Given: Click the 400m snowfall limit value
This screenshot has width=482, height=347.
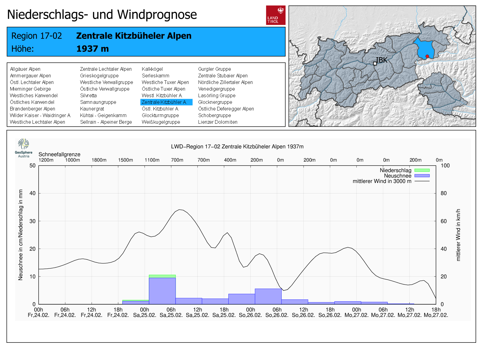Looking at the screenshot, I should (230, 160).
